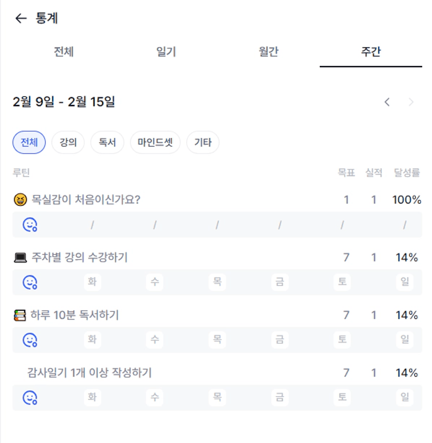
Task: Switch to the 월간 tab
Action: click(x=268, y=52)
